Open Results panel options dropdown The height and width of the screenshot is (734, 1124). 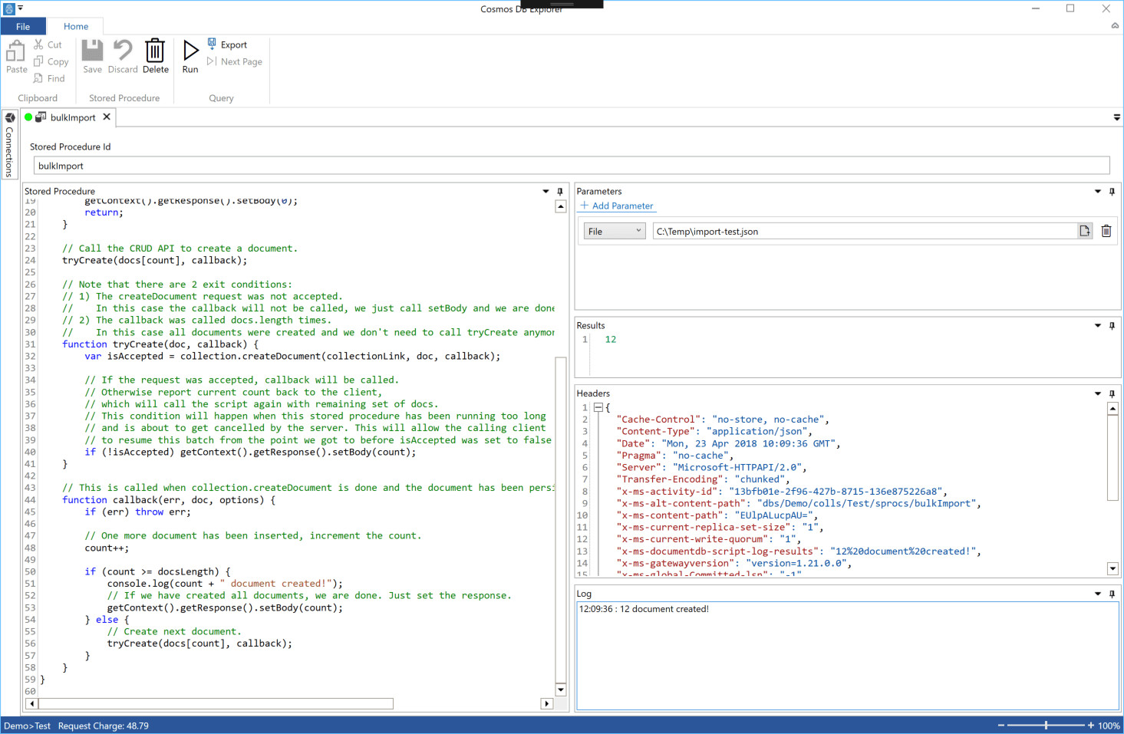[x=1098, y=325]
